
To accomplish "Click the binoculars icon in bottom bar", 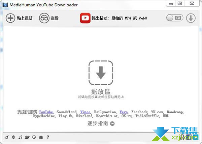I will click(x=41, y=137).
